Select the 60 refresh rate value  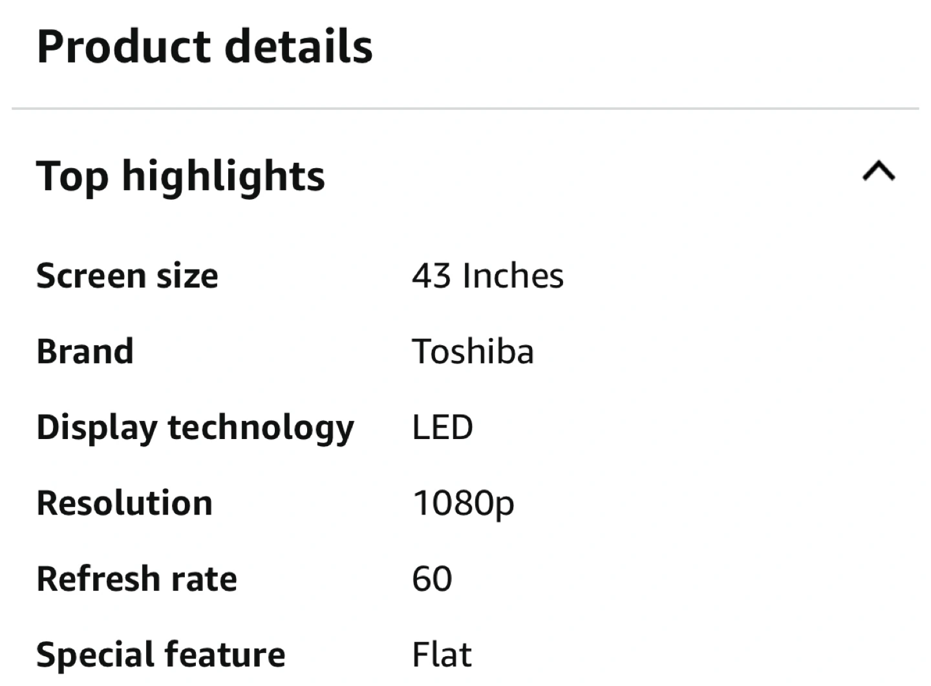pyautogui.click(x=433, y=579)
